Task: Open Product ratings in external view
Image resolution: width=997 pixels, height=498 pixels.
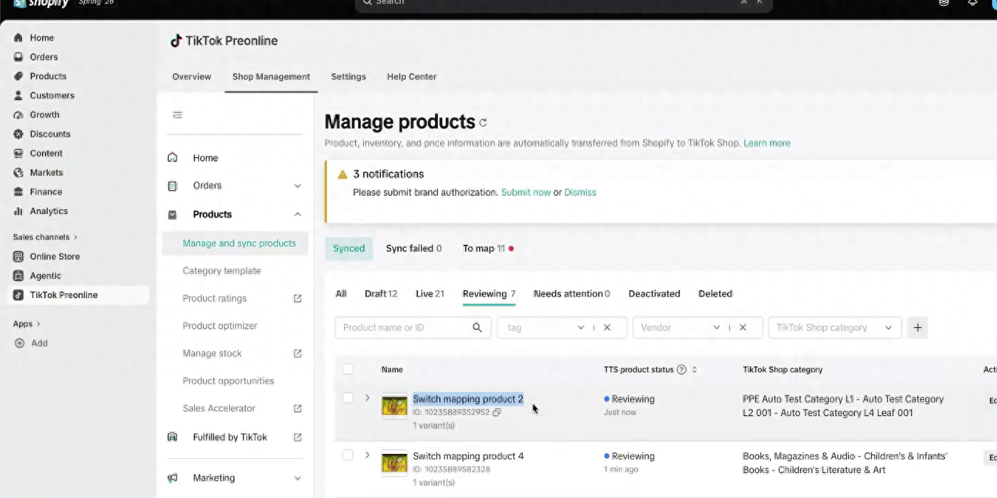Action: point(298,298)
